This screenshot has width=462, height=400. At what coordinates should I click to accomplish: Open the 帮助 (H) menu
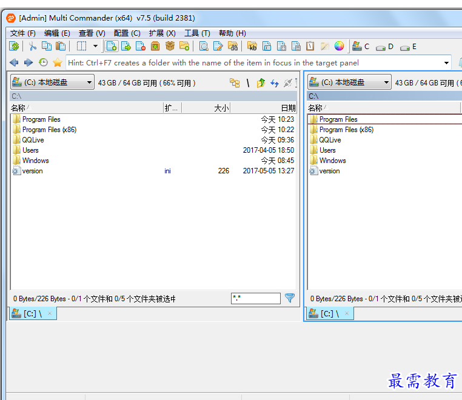232,33
